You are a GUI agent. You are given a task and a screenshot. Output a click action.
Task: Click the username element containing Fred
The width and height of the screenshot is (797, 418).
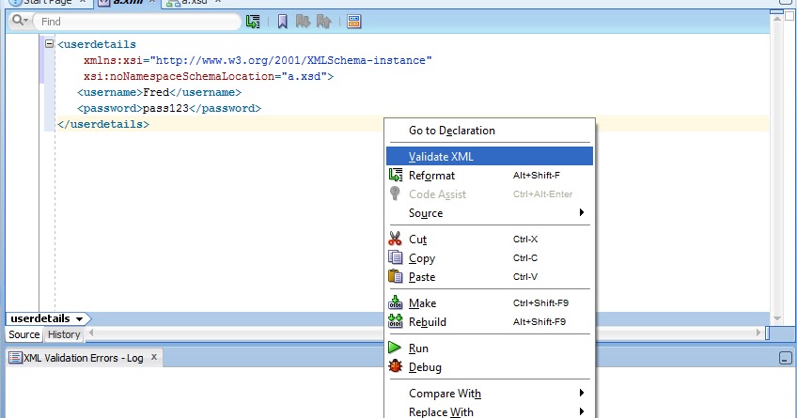pyautogui.click(x=159, y=92)
